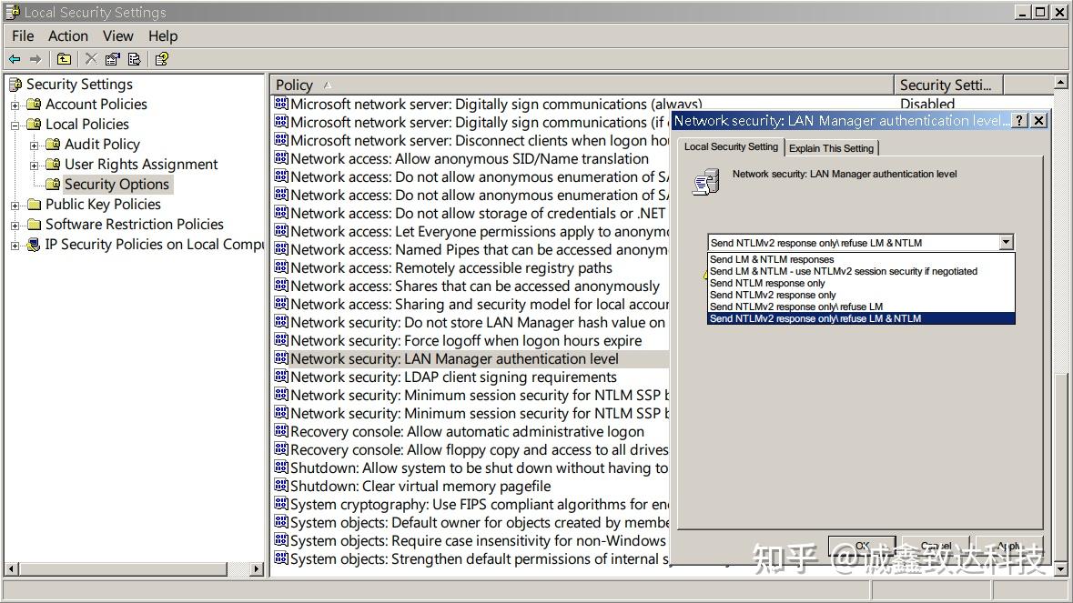
Task: Switch to Explain This Setting tab
Action: [832, 148]
